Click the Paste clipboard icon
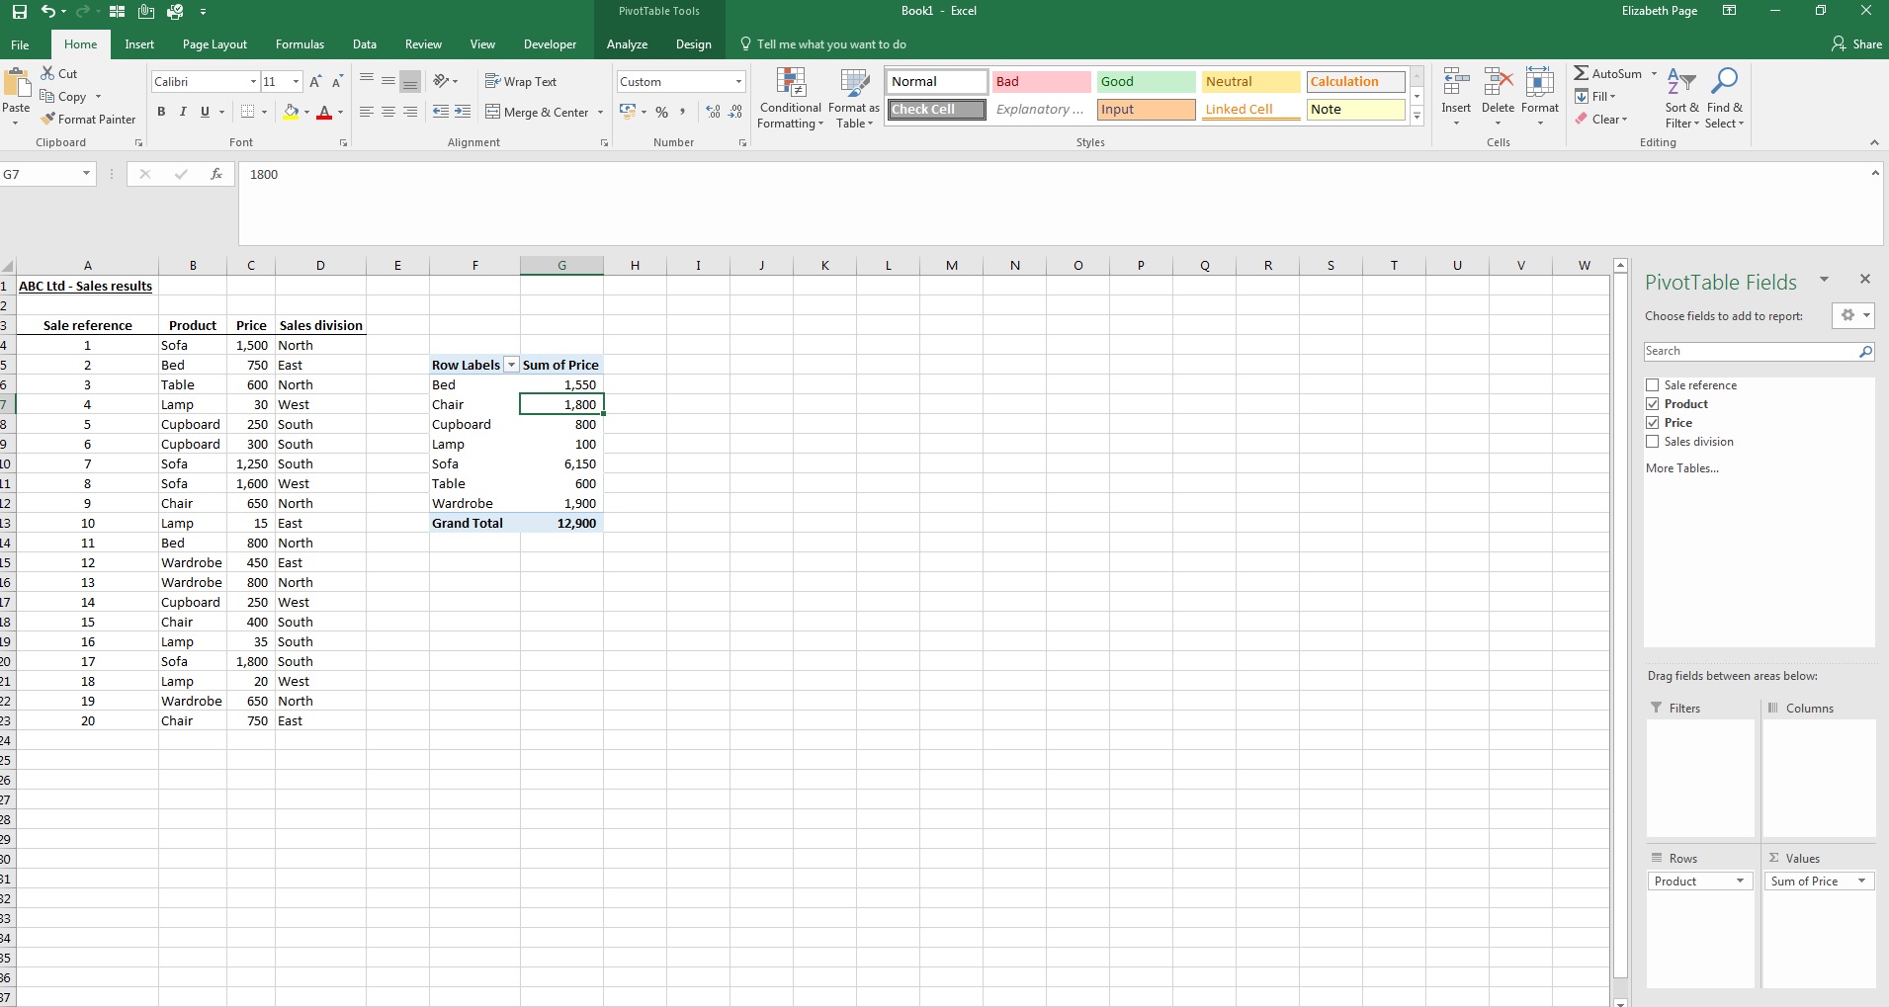1889x1007 pixels. 16,83
